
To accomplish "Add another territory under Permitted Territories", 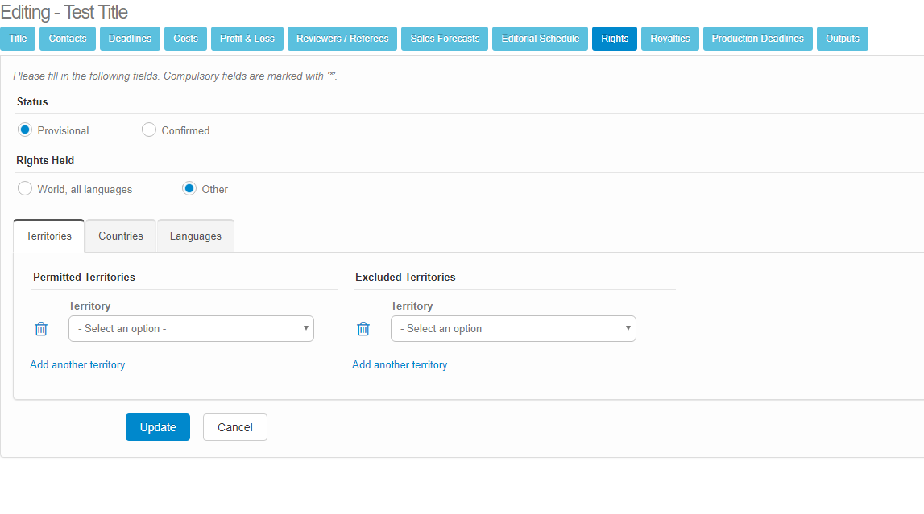I will (77, 365).
